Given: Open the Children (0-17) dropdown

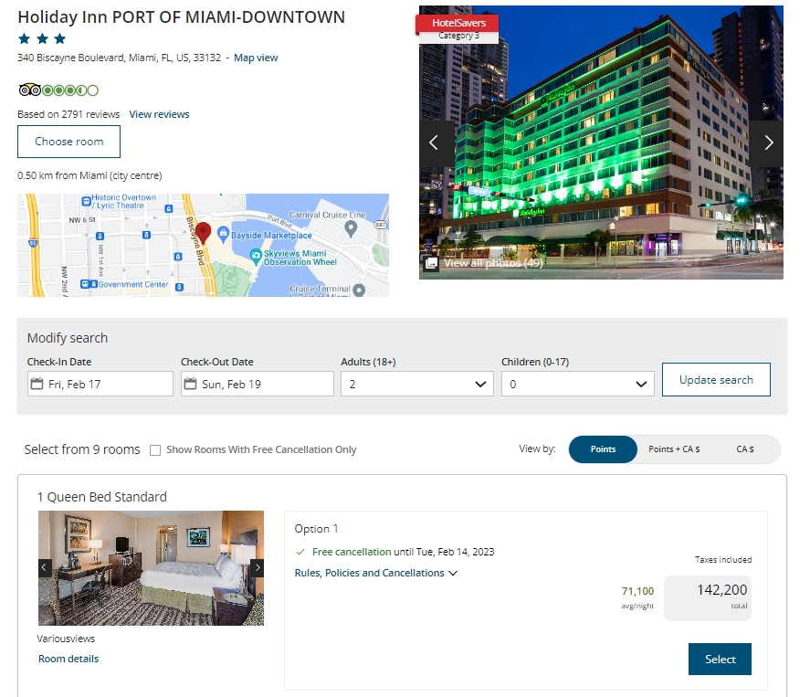Looking at the screenshot, I should click(x=577, y=383).
